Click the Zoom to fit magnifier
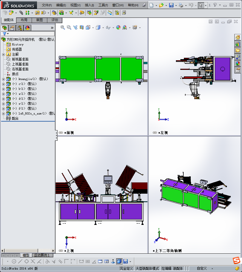242x272 pixels. 62,27
